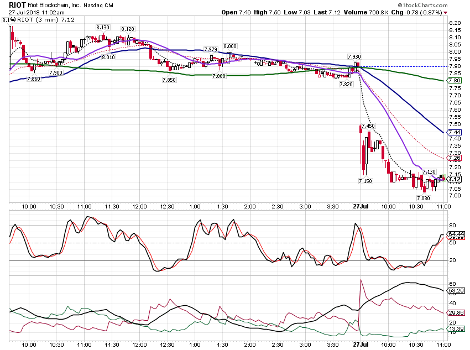
Task: Select the 7.450 gap-down price label
Action: click(368, 126)
